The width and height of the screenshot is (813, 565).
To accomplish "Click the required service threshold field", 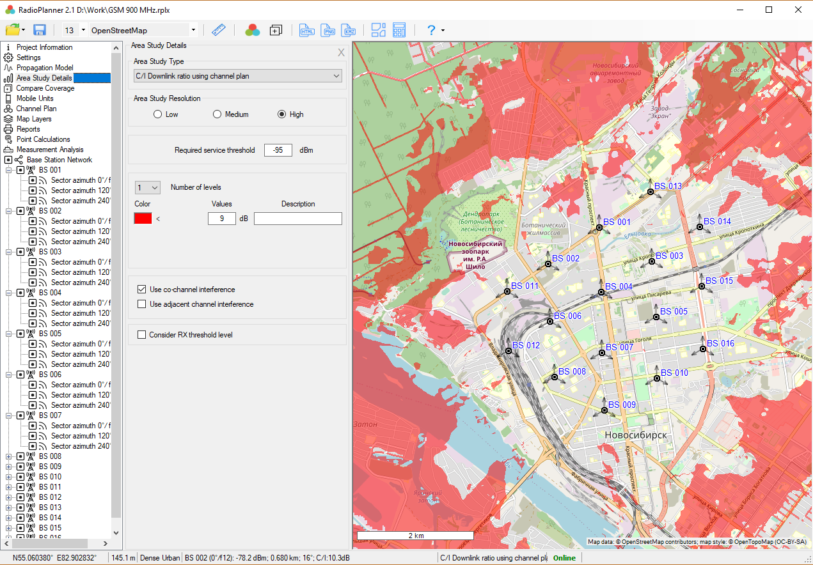I will pos(278,150).
